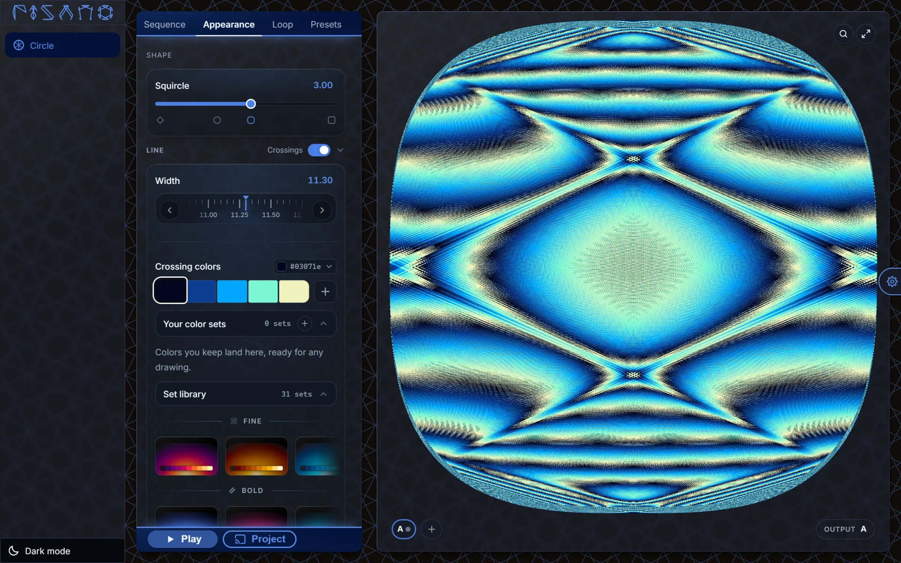Open the OUTPUT A selector

845,529
